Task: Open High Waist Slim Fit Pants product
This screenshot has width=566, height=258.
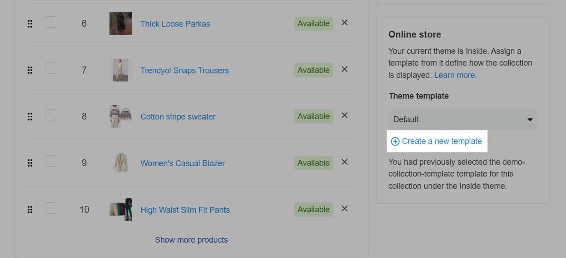Action: point(185,210)
